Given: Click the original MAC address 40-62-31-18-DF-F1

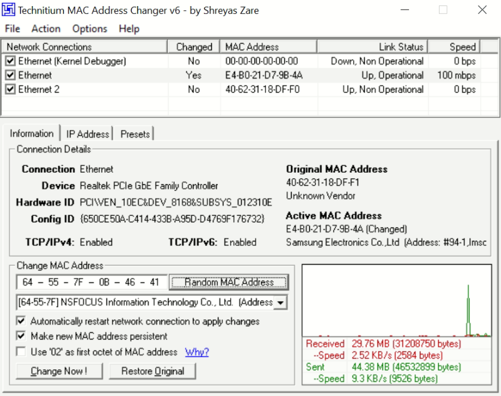Looking at the screenshot, I should tap(323, 182).
